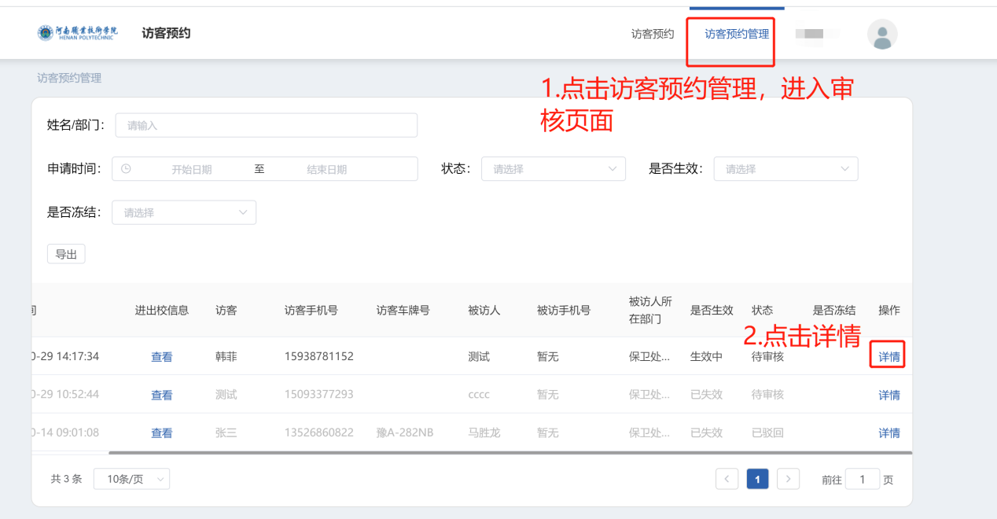Open the 是否生效 dropdown
Image resolution: width=997 pixels, height=519 pixels.
pyautogui.click(x=785, y=169)
